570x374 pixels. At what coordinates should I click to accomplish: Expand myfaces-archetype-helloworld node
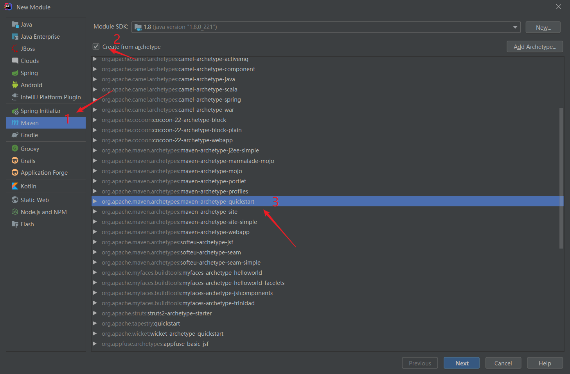tap(95, 273)
